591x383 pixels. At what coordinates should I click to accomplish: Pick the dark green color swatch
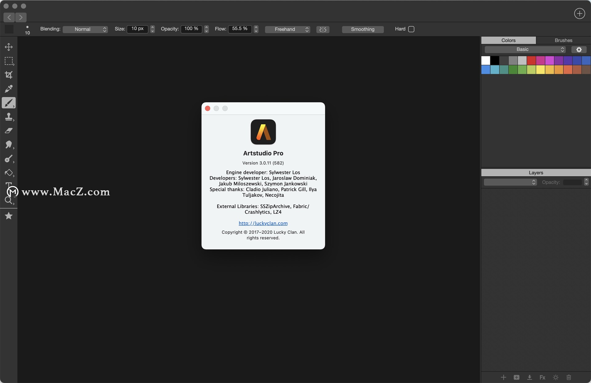pyautogui.click(x=513, y=70)
